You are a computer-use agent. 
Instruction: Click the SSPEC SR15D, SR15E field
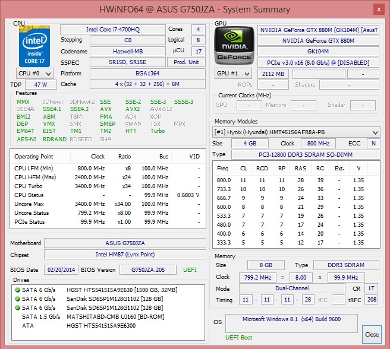(128, 62)
